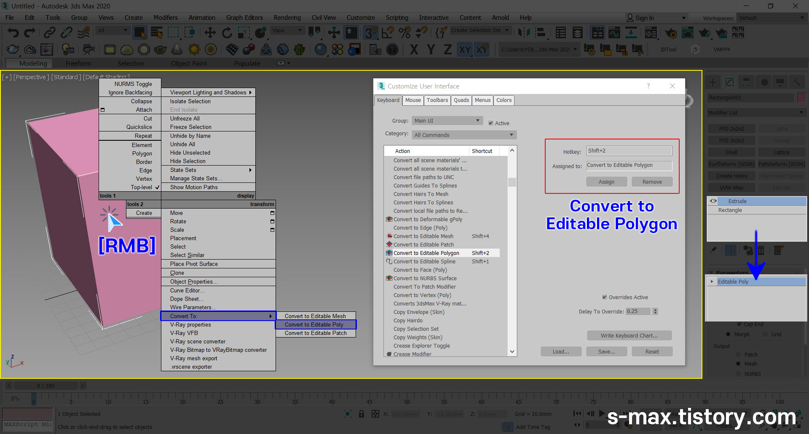Toggle Extrude modifier eye visibility
Viewport: 809px width, 434px height.
click(713, 201)
